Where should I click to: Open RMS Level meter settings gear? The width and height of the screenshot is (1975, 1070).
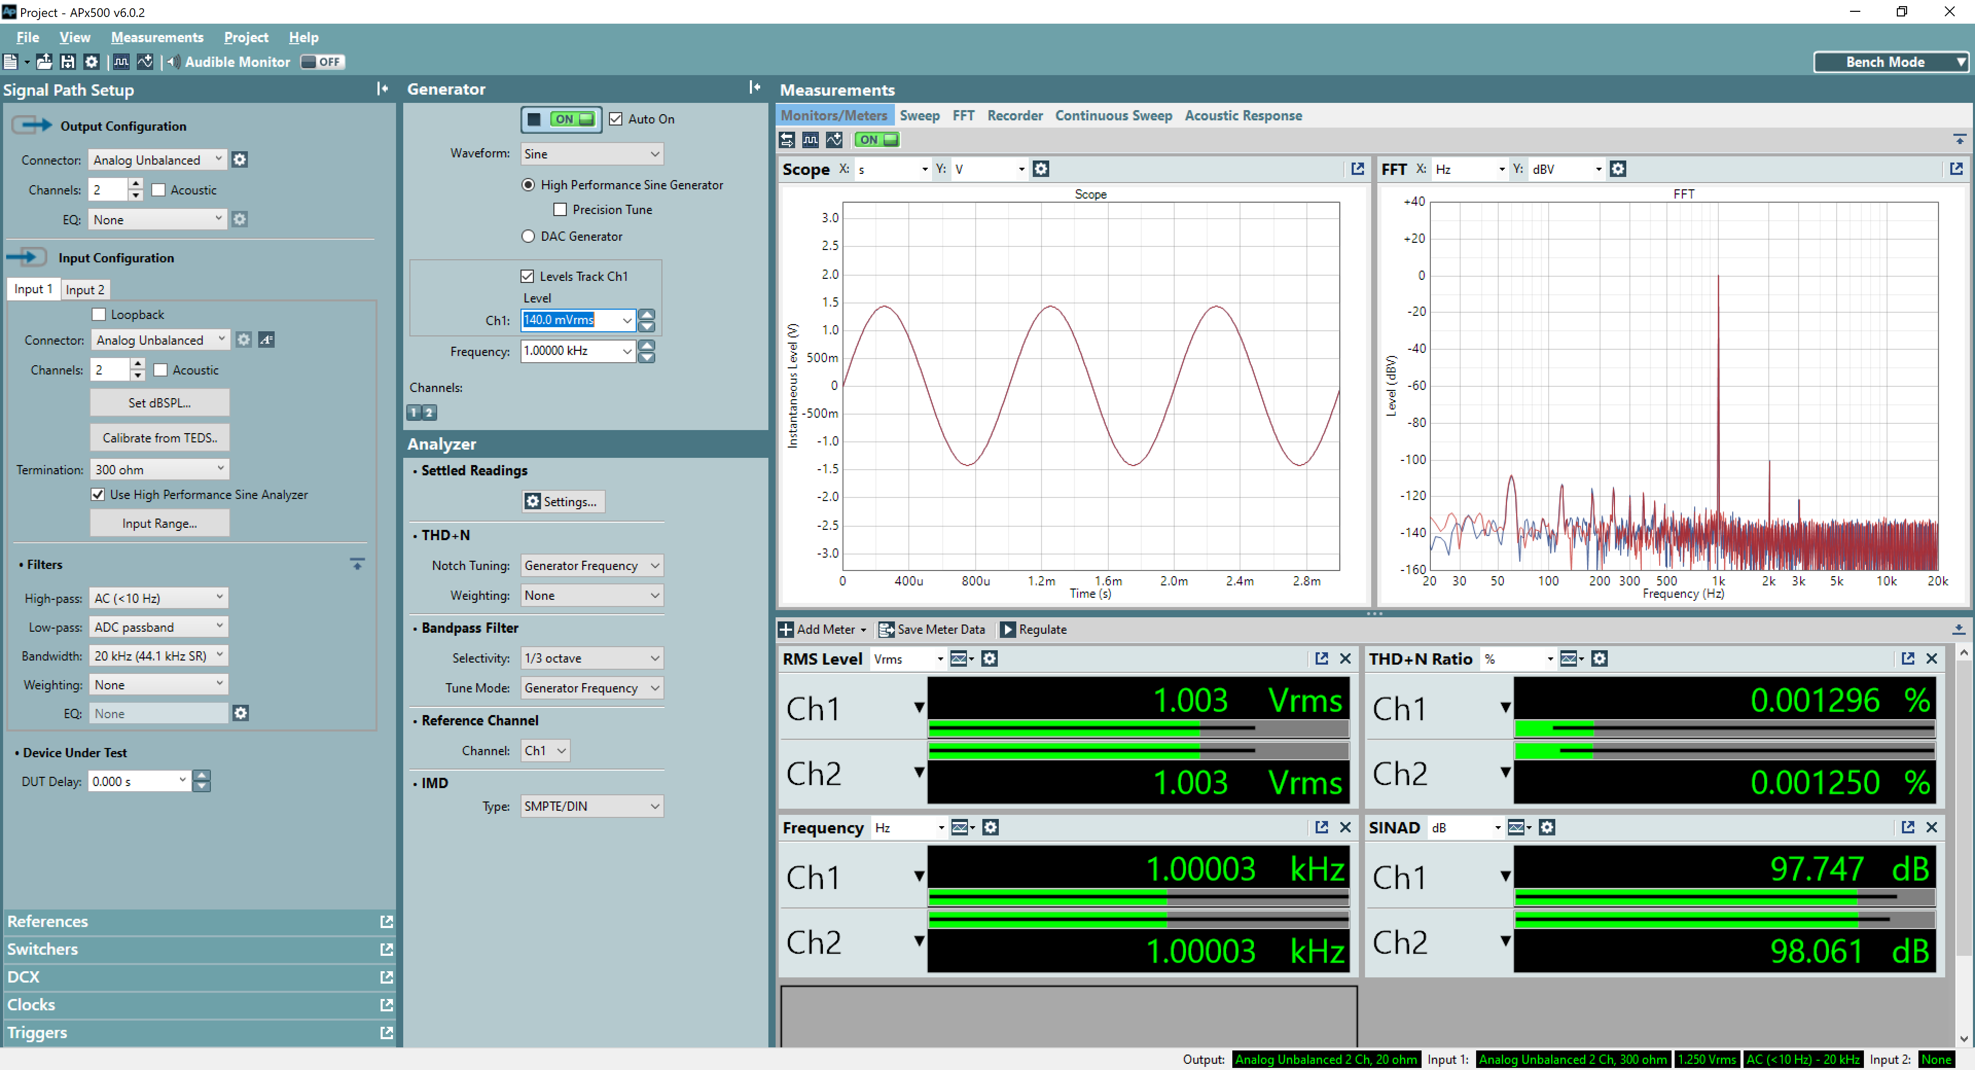(x=990, y=659)
